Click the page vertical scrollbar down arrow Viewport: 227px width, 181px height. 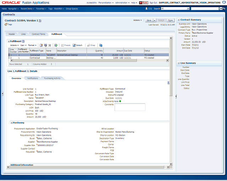[171, 164]
